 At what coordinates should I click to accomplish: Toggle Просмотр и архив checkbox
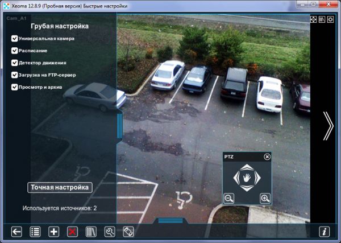15,87
